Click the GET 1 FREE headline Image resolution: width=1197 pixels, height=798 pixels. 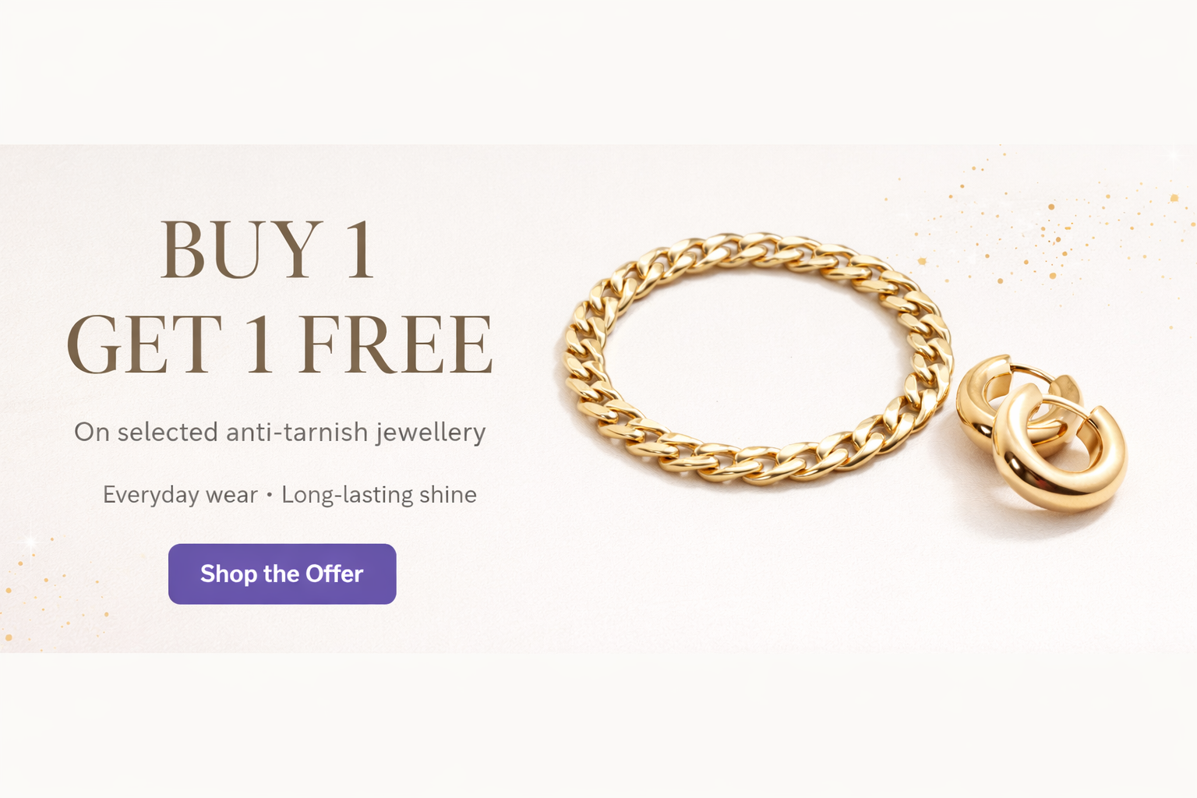click(x=280, y=344)
